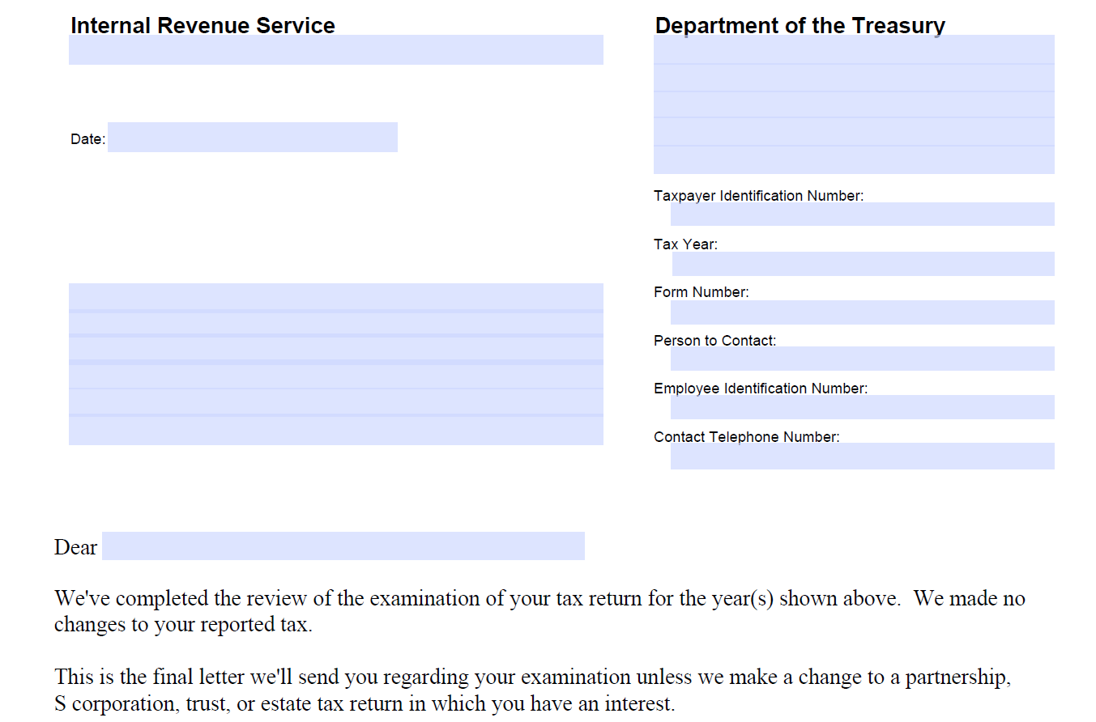Click the line changes to your reported tax
This screenshot has height=722, width=1096.
pos(183,626)
